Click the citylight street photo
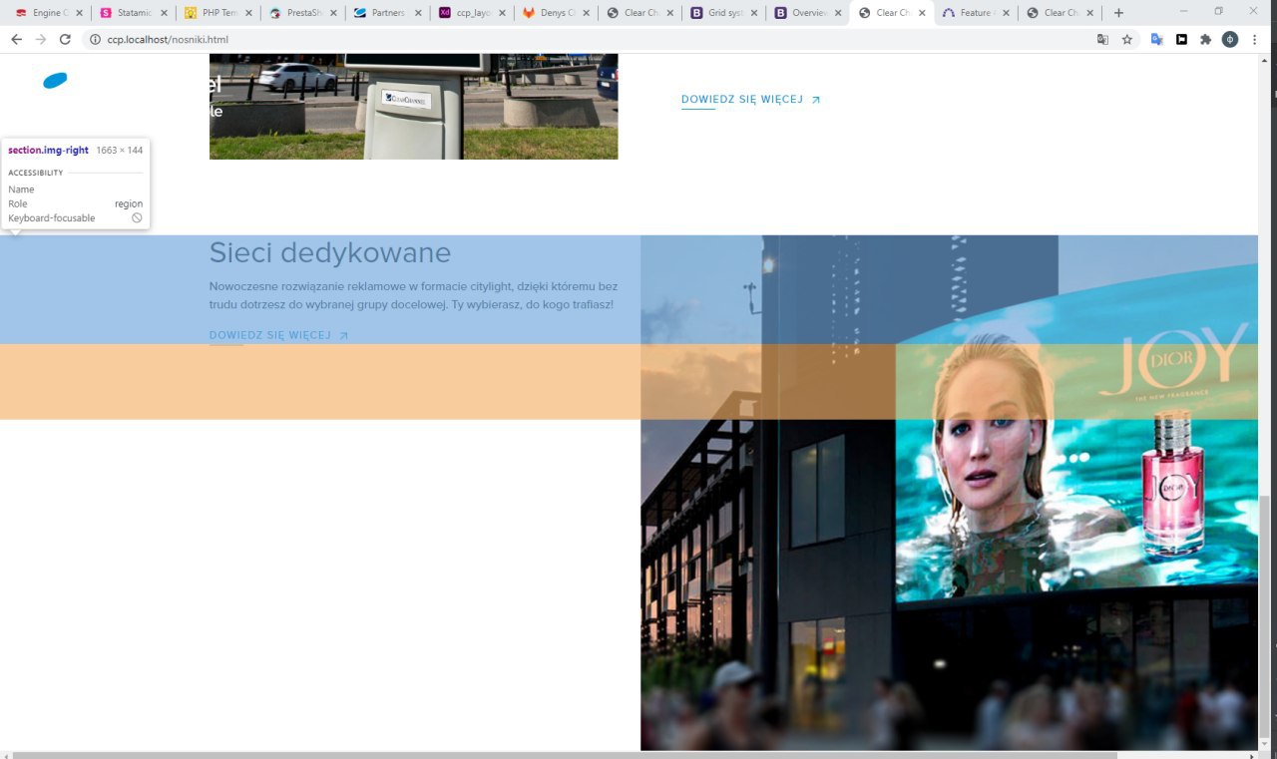This screenshot has width=1277, height=759. (413, 106)
